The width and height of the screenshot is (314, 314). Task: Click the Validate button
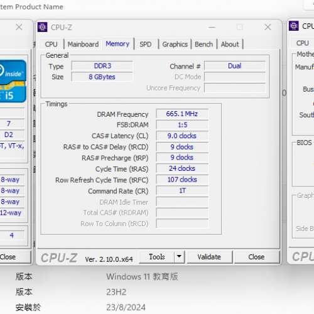(x=209, y=257)
